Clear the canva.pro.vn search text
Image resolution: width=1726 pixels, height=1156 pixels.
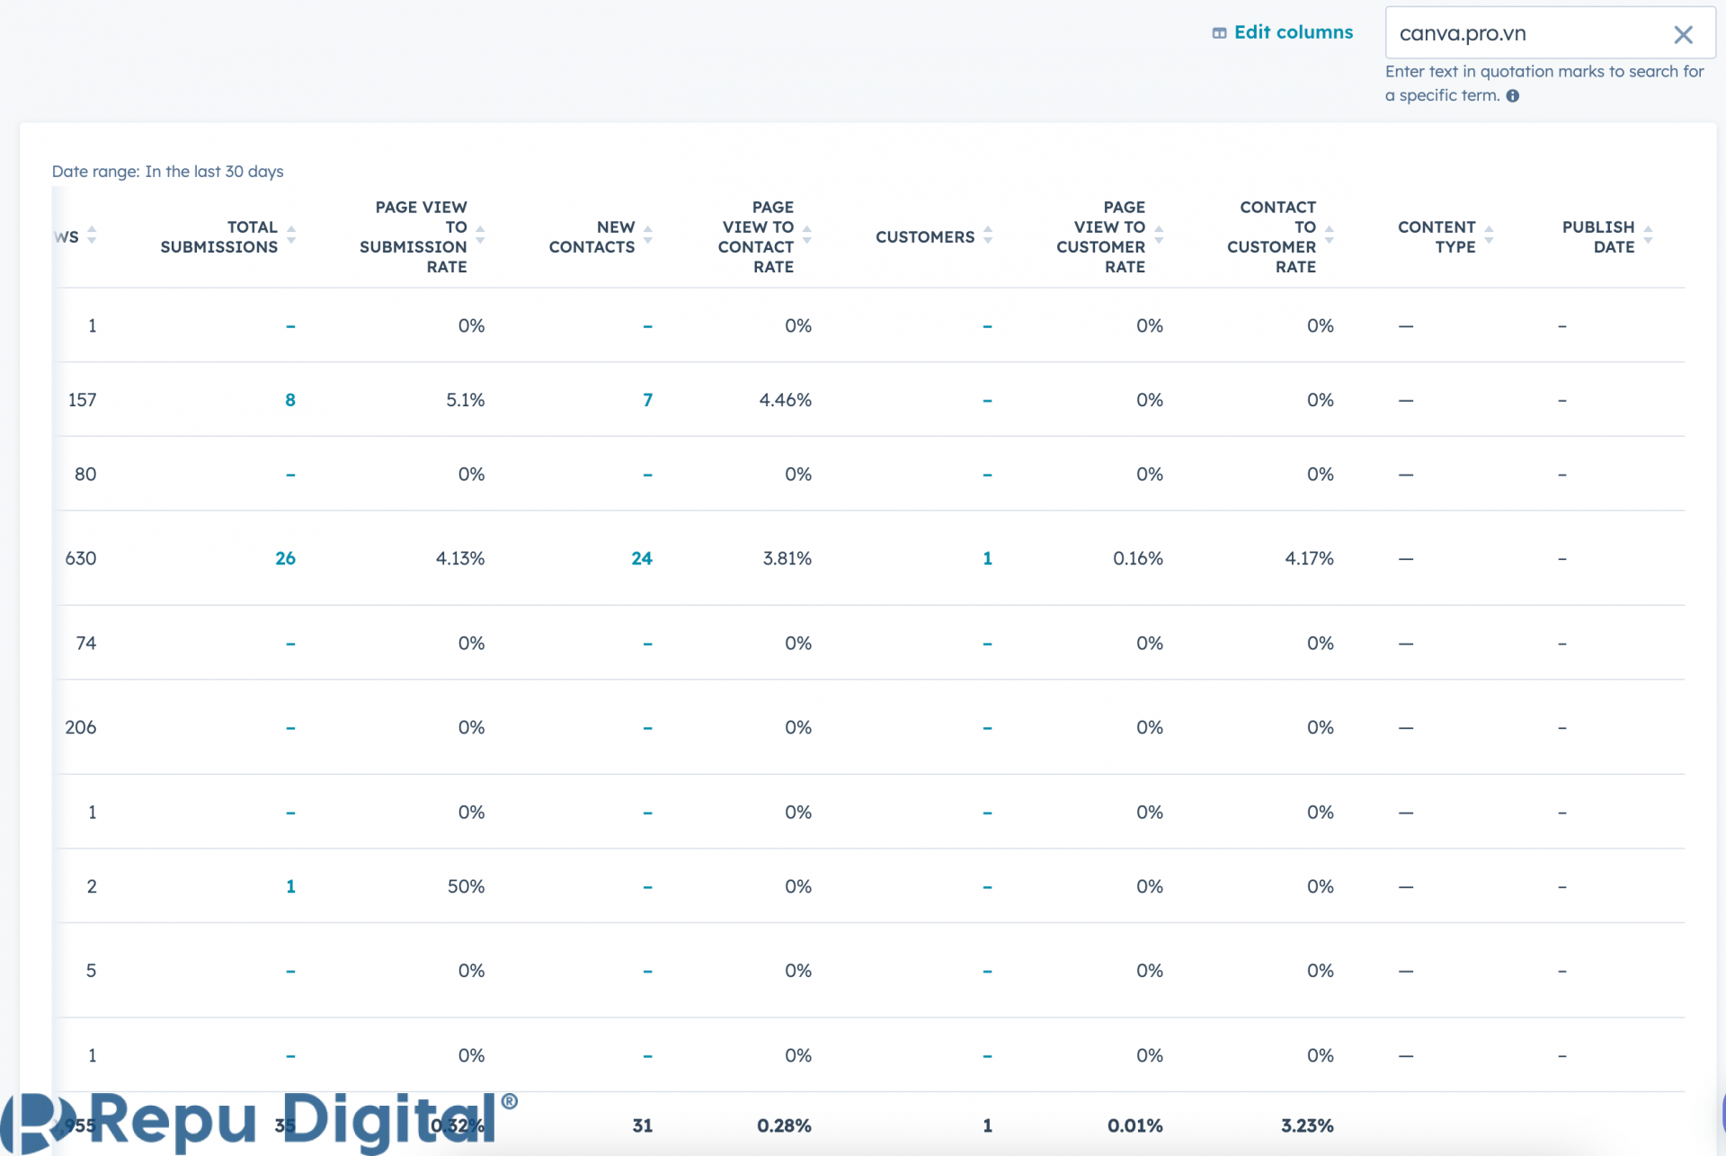tap(1683, 34)
